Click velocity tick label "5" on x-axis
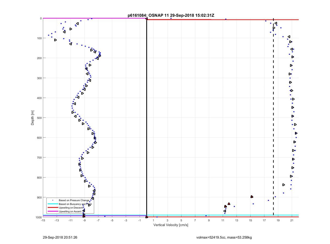Image resolution: width=330 pixels, height=244 pixels. point(181,220)
